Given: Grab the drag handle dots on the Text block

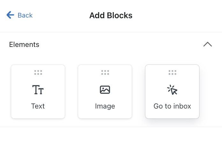Looking at the screenshot, I should [x=38, y=72].
